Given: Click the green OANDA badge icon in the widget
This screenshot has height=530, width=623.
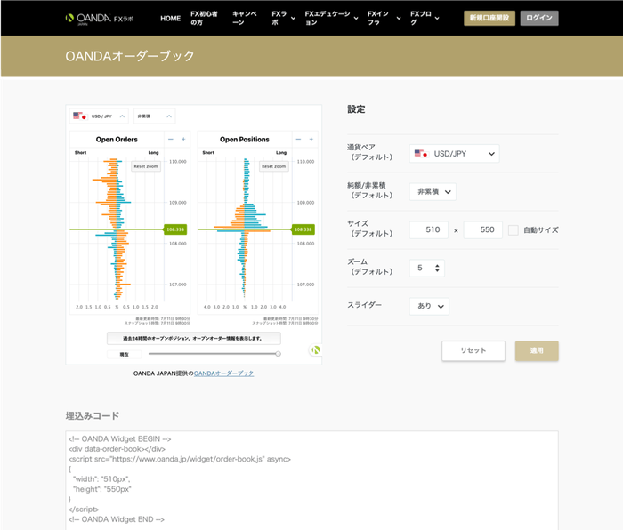Looking at the screenshot, I should 314,350.
